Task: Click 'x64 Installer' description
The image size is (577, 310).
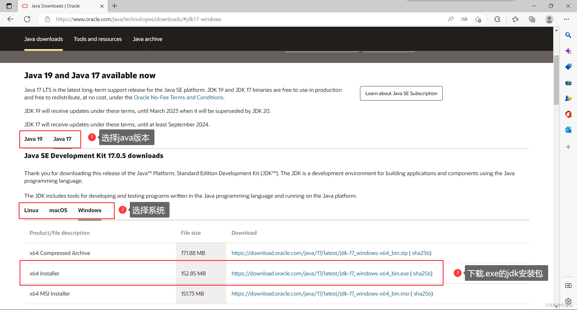Action: click(x=44, y=274)
